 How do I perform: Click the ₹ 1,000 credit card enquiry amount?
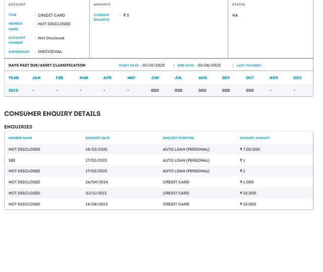click(x=247, y=182)
